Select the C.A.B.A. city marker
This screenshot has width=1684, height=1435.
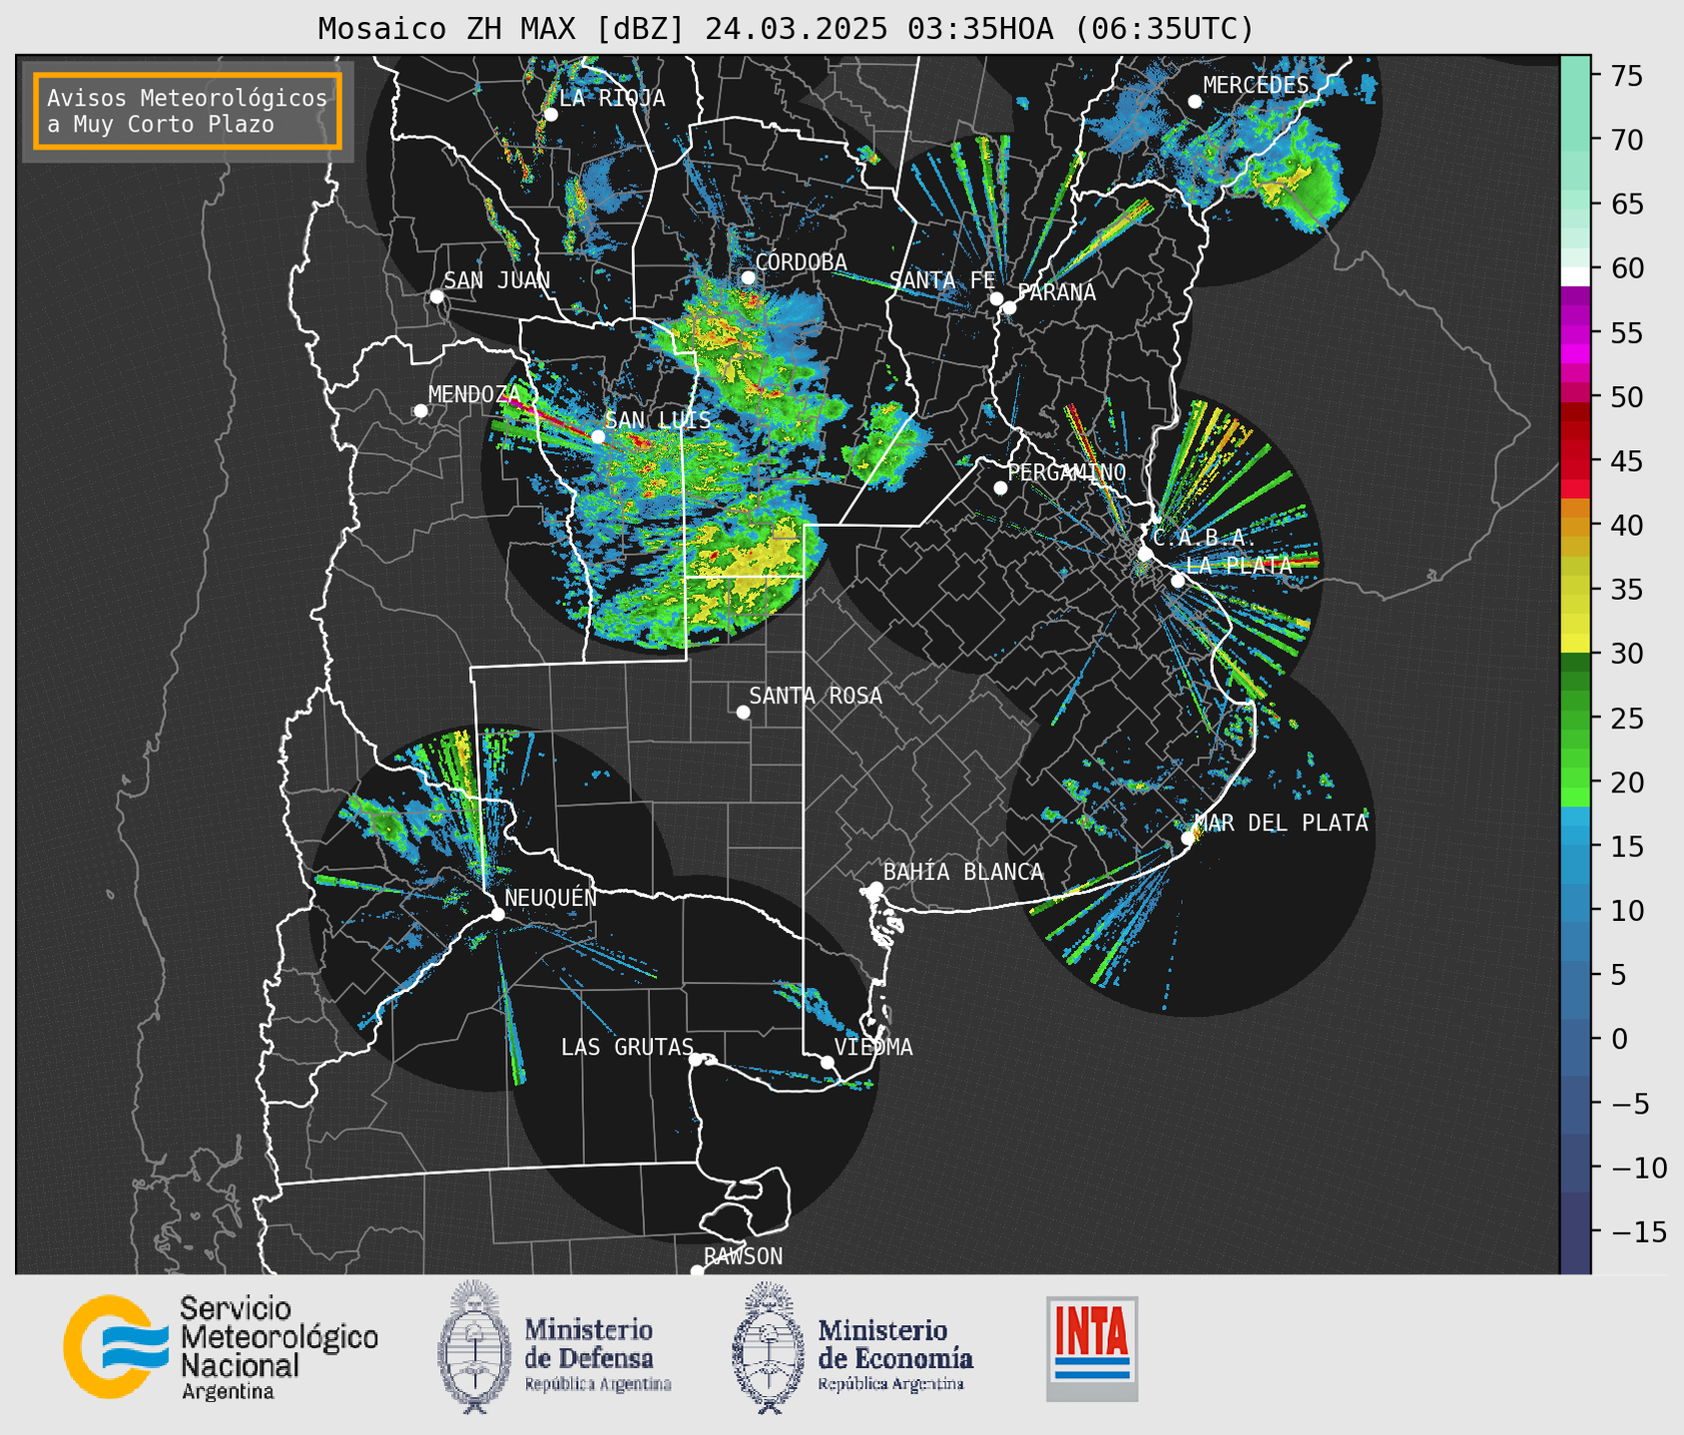coord(1145,554)
